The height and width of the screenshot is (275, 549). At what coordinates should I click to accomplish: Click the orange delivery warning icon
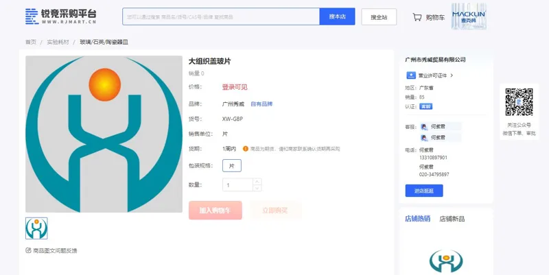pyautogui.click(x=246, y=149)
